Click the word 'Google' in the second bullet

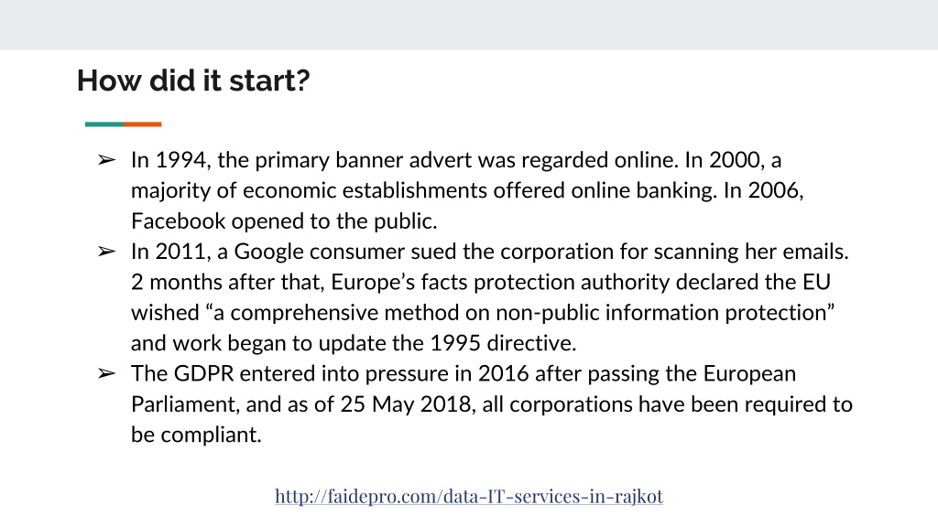pyautogui.click(x=268, y=252)
